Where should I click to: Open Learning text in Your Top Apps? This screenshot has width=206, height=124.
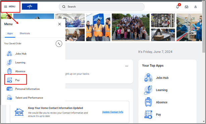point(162,90)
